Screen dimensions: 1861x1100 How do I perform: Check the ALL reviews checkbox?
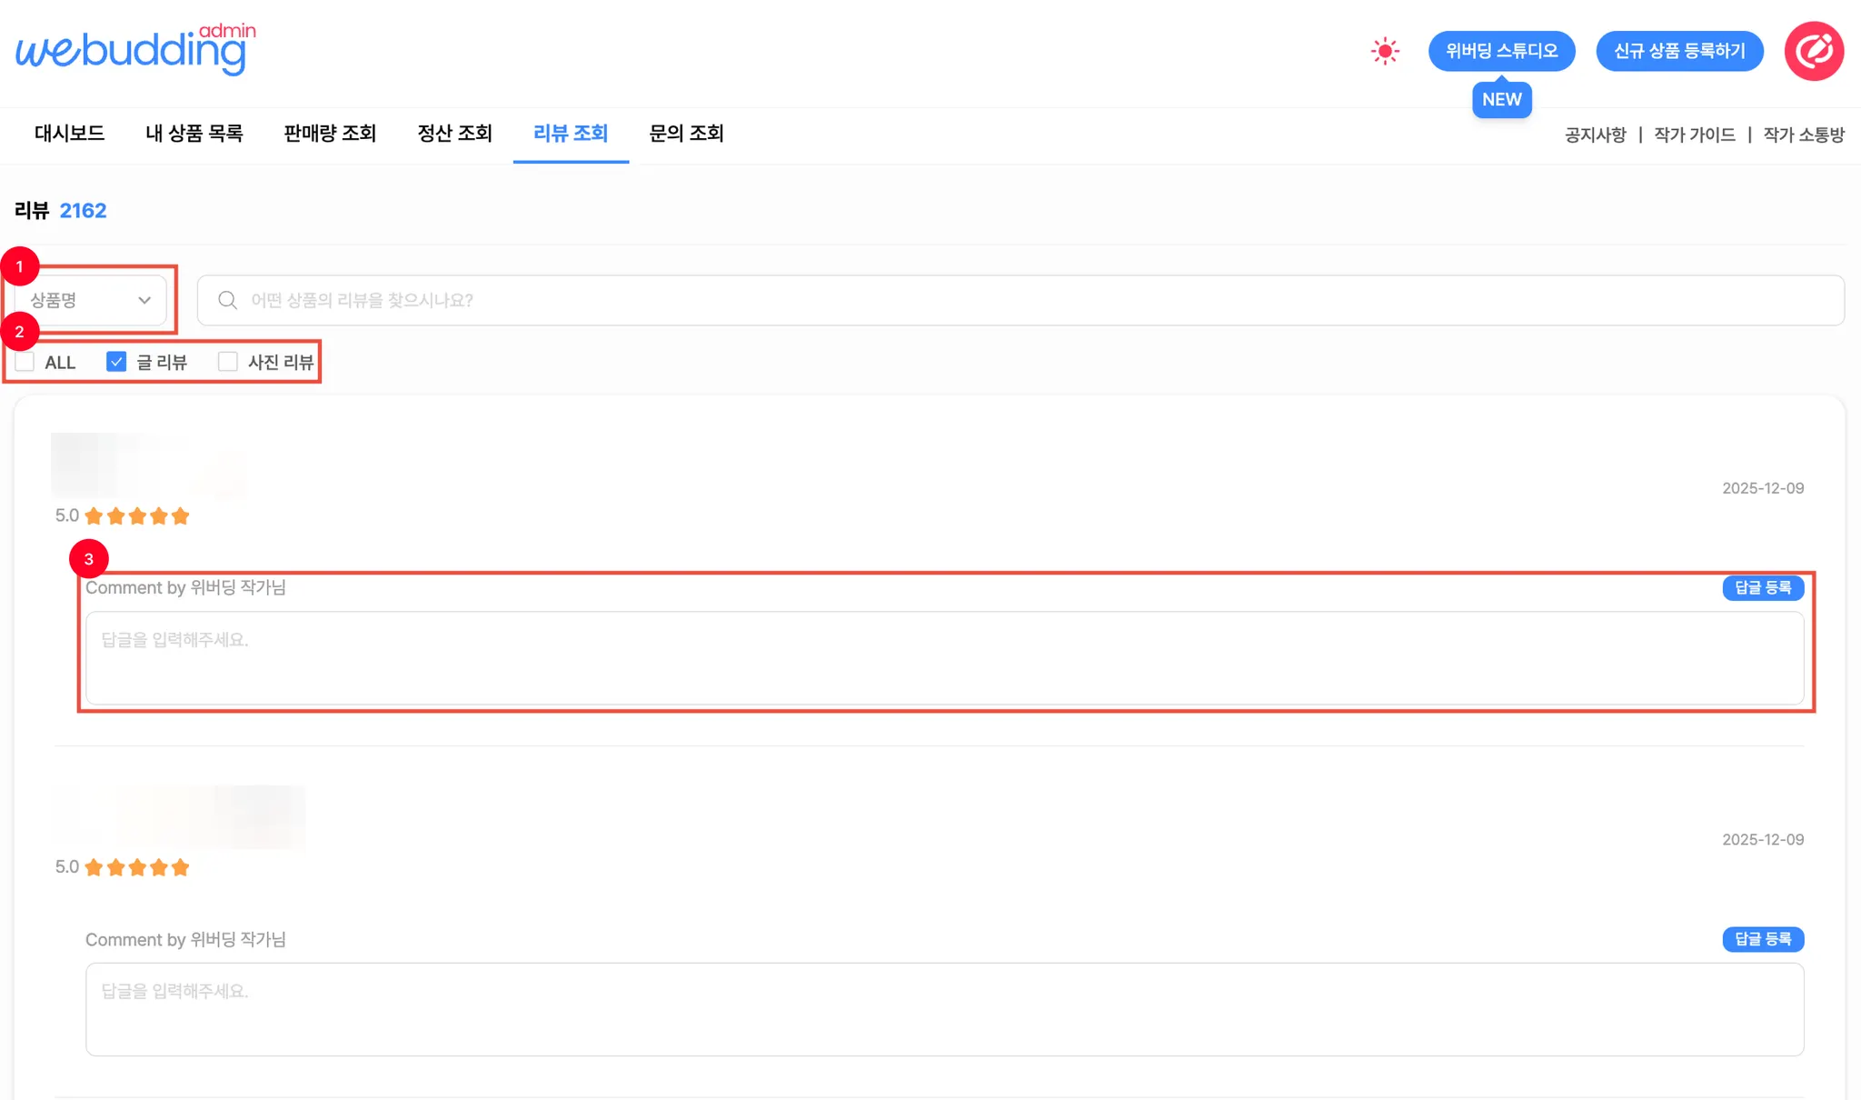point(25,362)
